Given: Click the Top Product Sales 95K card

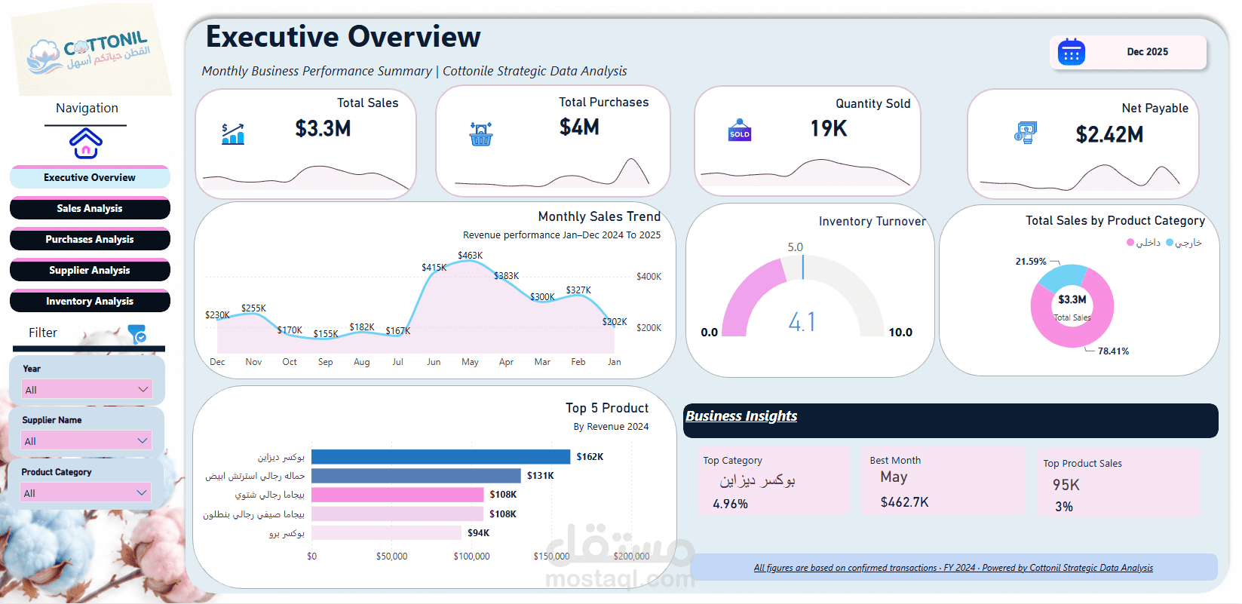Looking at the screenshot, I should (1118, 483).
